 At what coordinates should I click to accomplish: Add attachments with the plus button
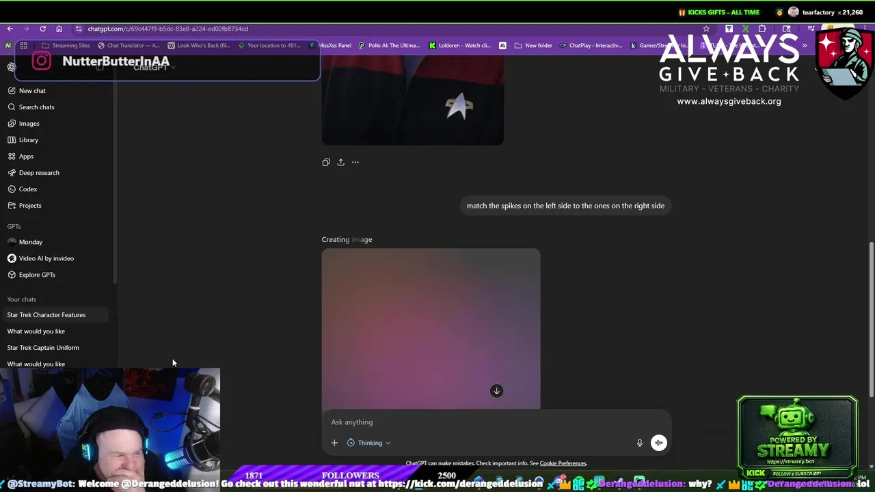(x=334, y=443)
